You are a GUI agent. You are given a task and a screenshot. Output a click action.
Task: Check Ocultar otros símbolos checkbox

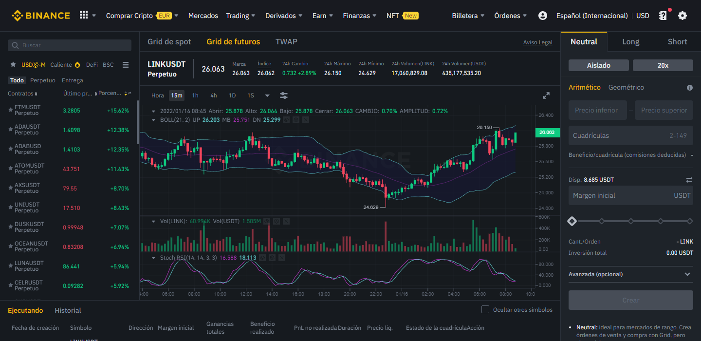tap(485, 309)
